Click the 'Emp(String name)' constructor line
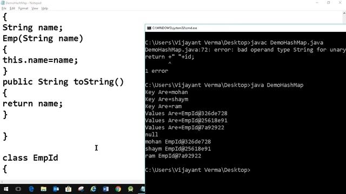The height and width of the screenshot is (194, 346). click(x=43, y=38)
